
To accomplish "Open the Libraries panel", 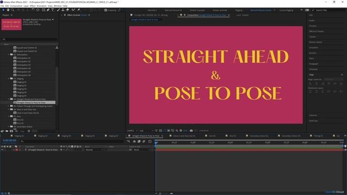I will 313,115.
